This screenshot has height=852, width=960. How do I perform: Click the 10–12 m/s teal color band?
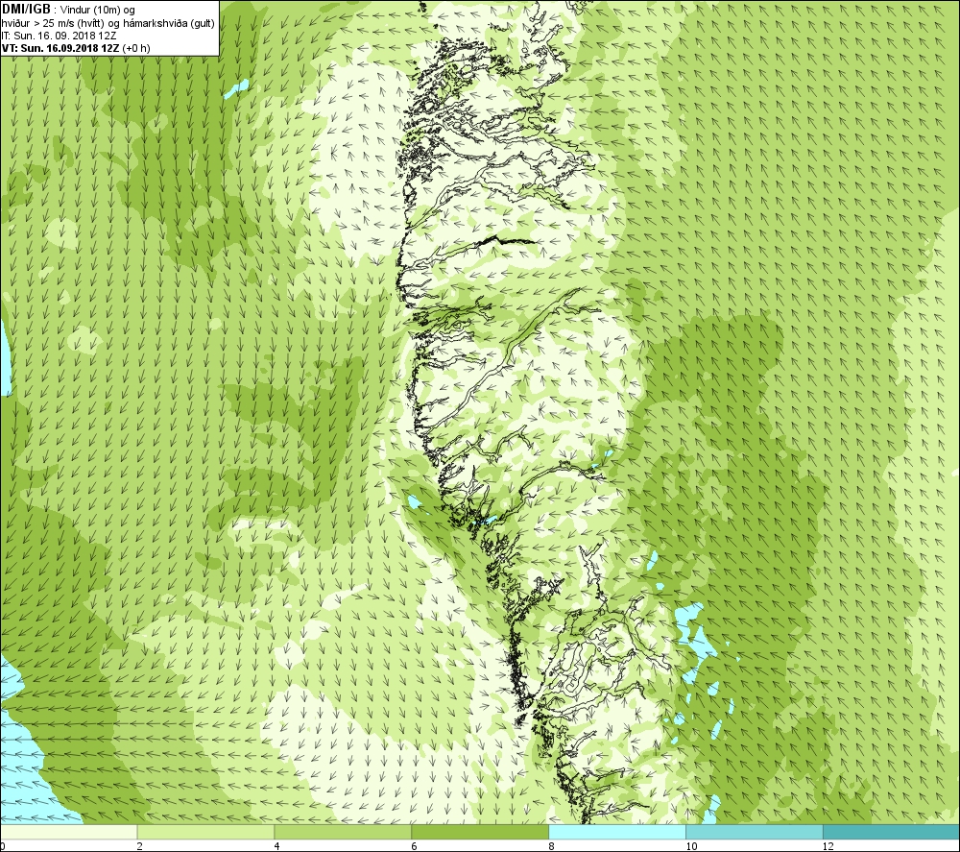[755, 832]
